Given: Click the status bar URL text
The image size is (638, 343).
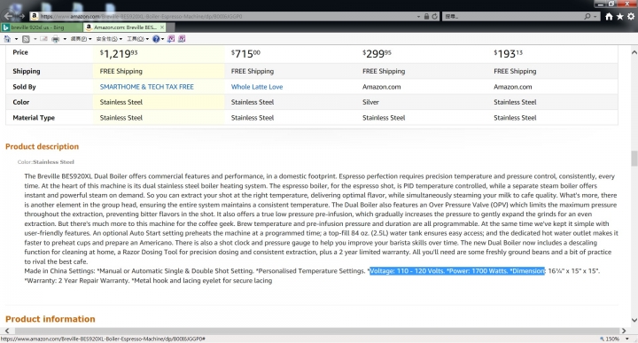Looking at the screenshot, I should 103,339.
